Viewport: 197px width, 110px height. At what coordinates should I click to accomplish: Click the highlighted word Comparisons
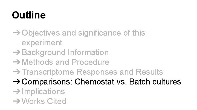(47, 82)
